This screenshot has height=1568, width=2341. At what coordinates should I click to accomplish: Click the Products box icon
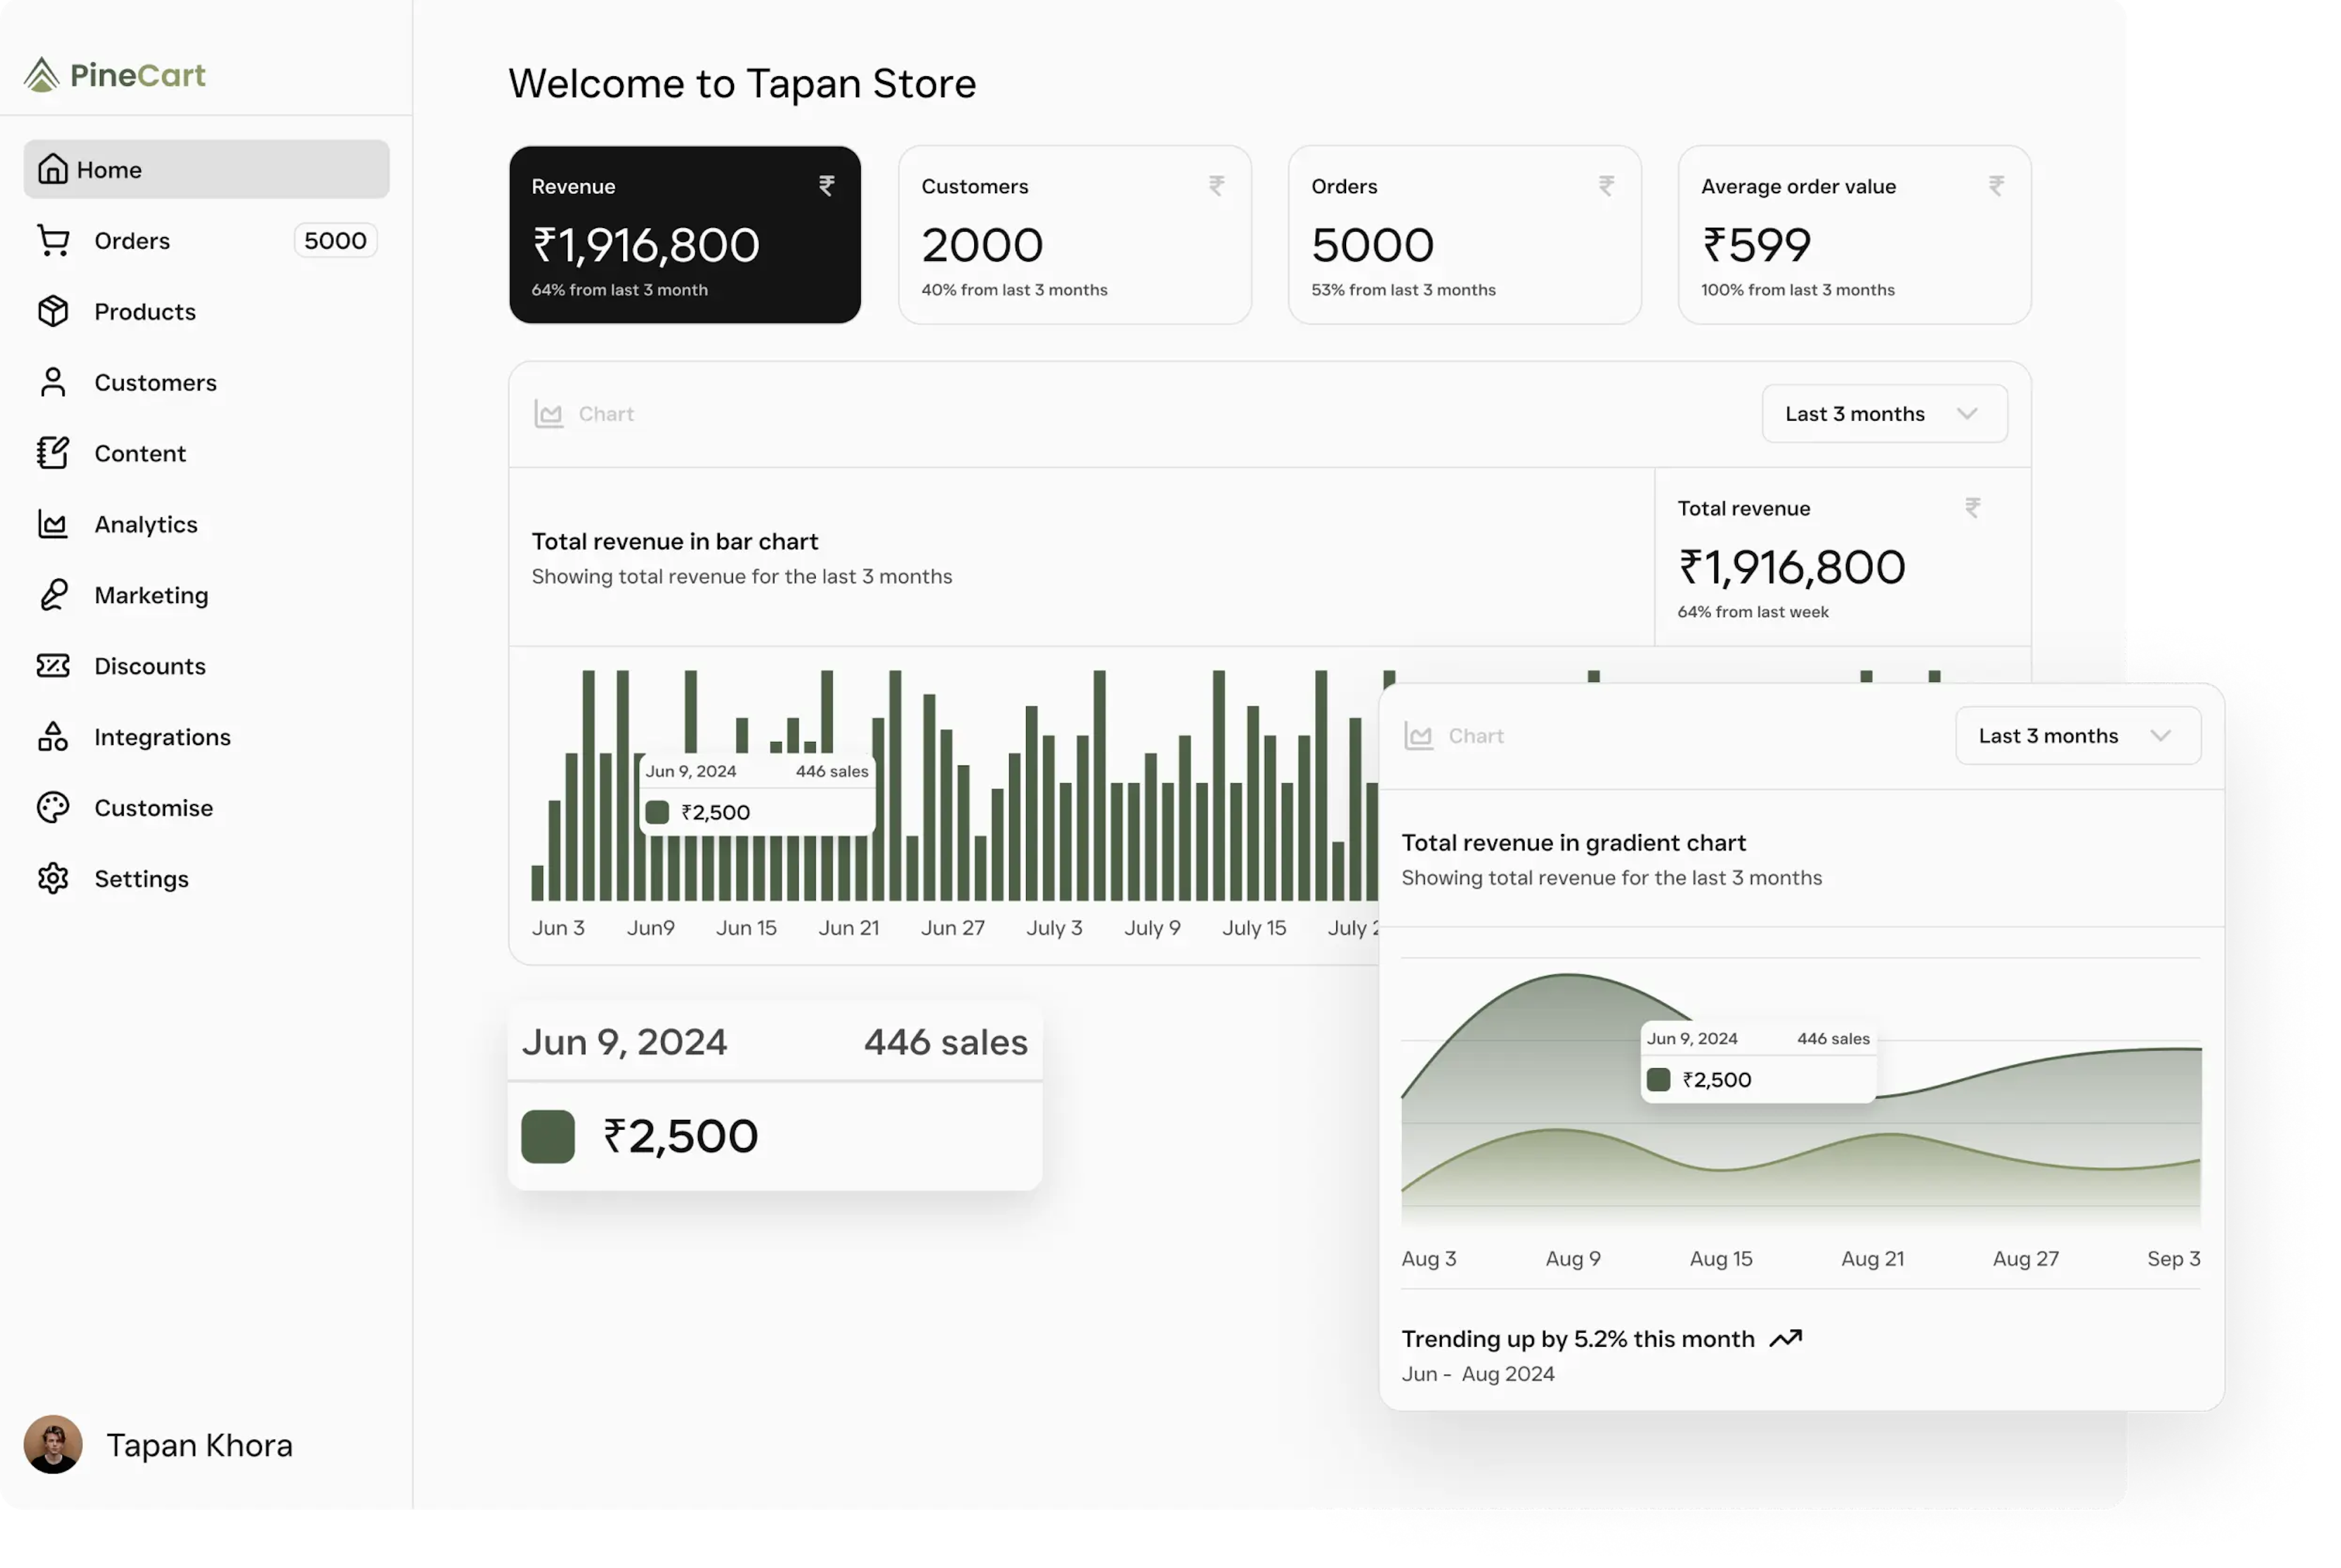53,311
